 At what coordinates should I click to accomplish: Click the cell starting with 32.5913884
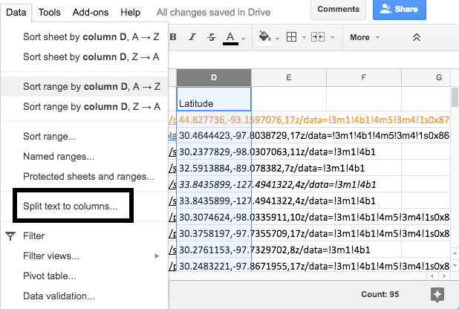pyautogui.click(x=214, y=168)
